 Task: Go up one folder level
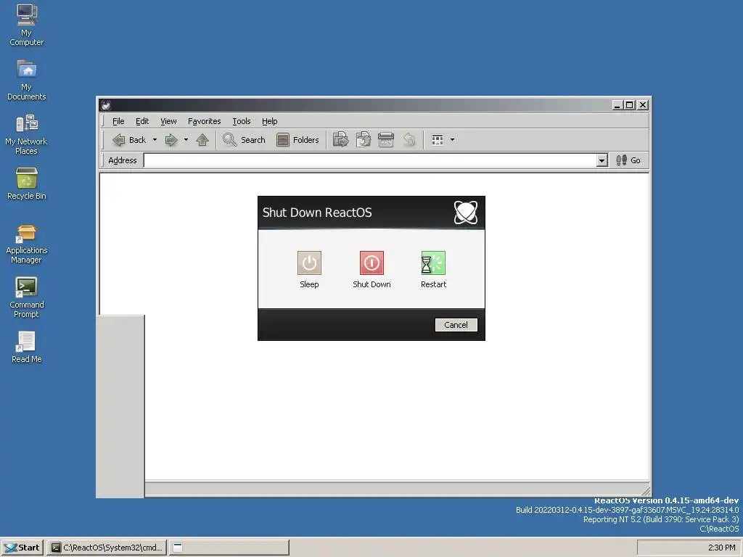[x=202, y=140]
